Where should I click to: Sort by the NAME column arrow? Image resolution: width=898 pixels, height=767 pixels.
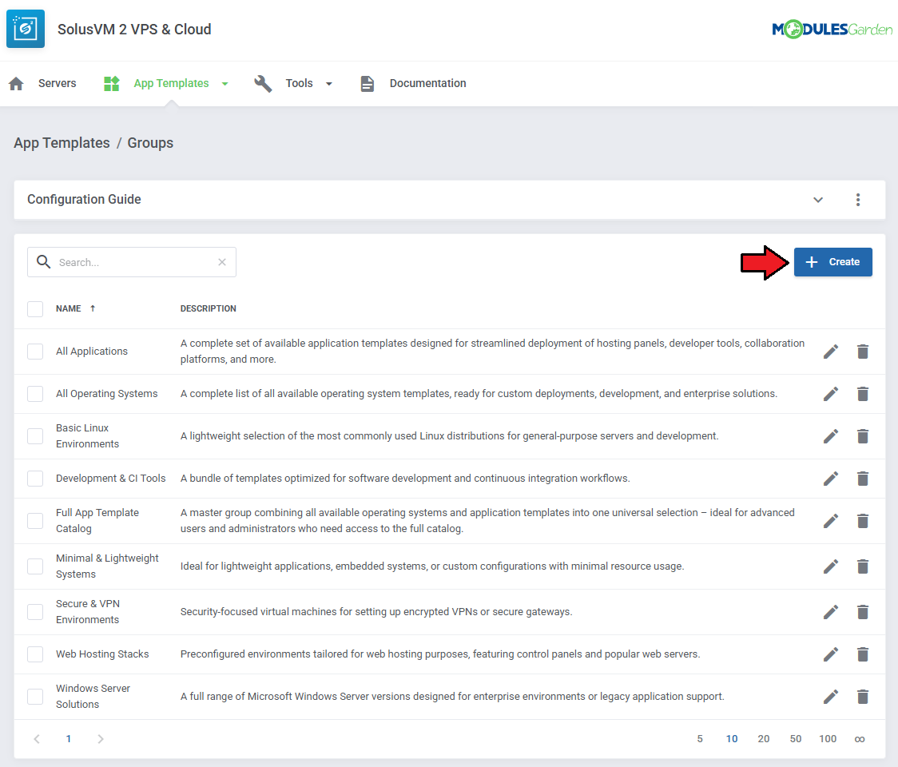pos(93,308)
